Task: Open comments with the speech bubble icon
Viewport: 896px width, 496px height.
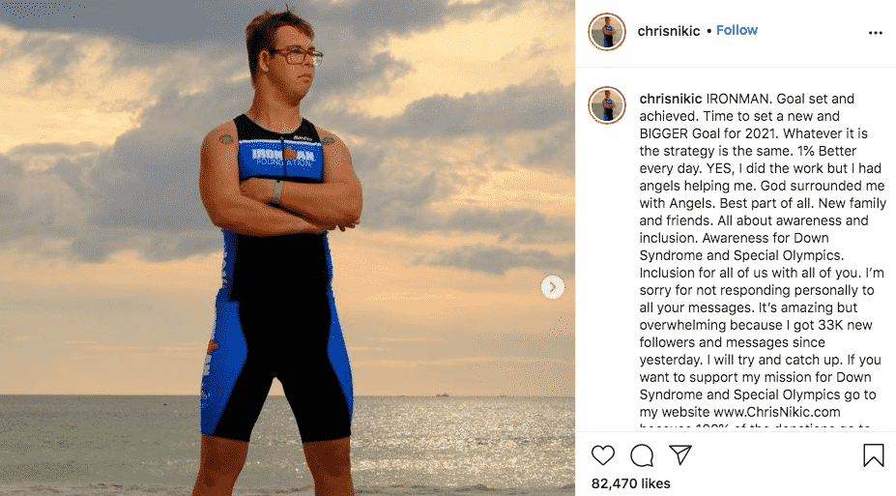Action: click(642, 455)
